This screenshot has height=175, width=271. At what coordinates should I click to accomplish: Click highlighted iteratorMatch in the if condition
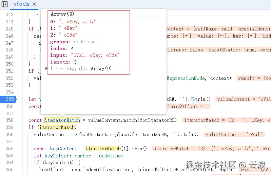57,127
